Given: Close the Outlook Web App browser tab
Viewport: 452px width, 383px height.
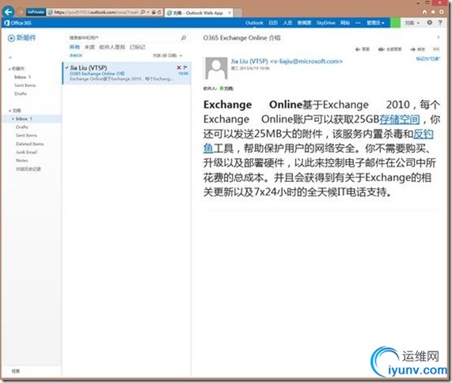Looking at the screenshot, I should pos(230,13).
